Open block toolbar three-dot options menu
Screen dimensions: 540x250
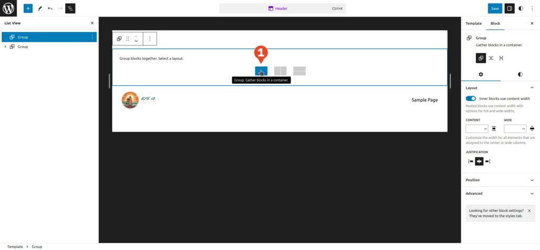(150, 38)
